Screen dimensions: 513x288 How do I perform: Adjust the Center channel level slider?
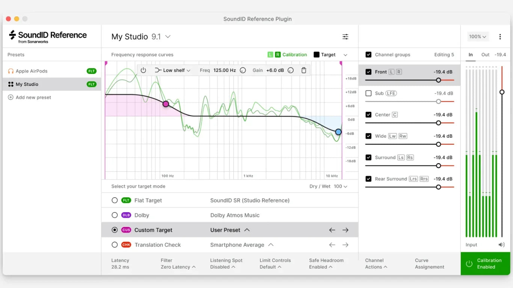click(x=409, y=123)
